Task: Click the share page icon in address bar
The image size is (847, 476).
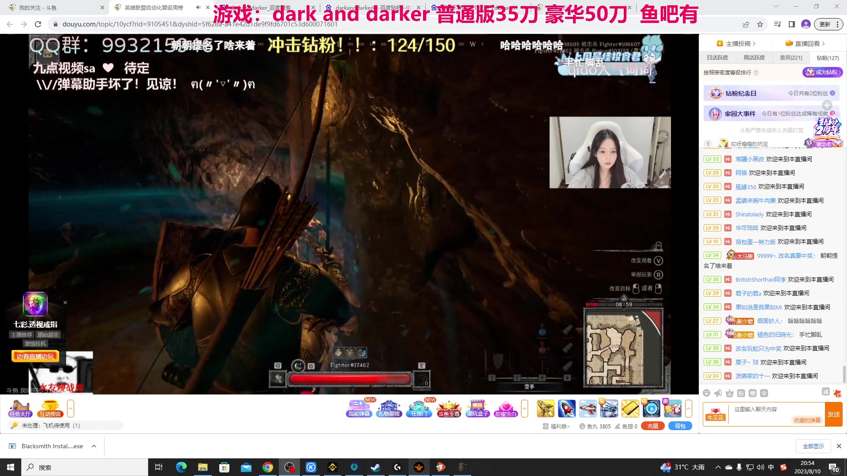Action: coord(746,24)
